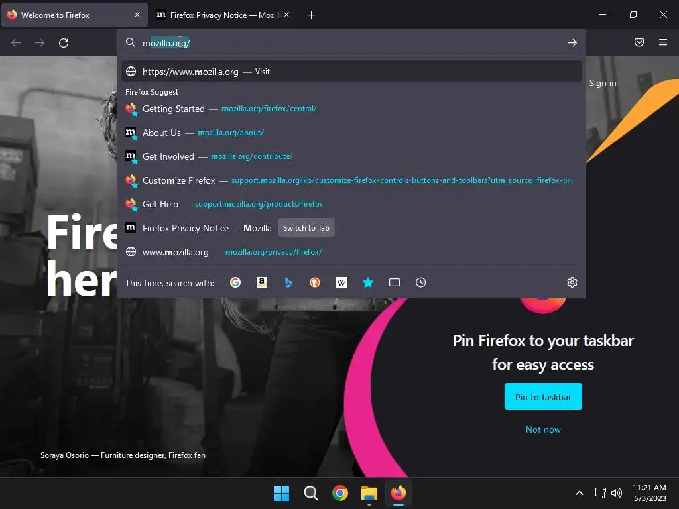
Task: Open a new tab with plus button
Action: [312, 15]
